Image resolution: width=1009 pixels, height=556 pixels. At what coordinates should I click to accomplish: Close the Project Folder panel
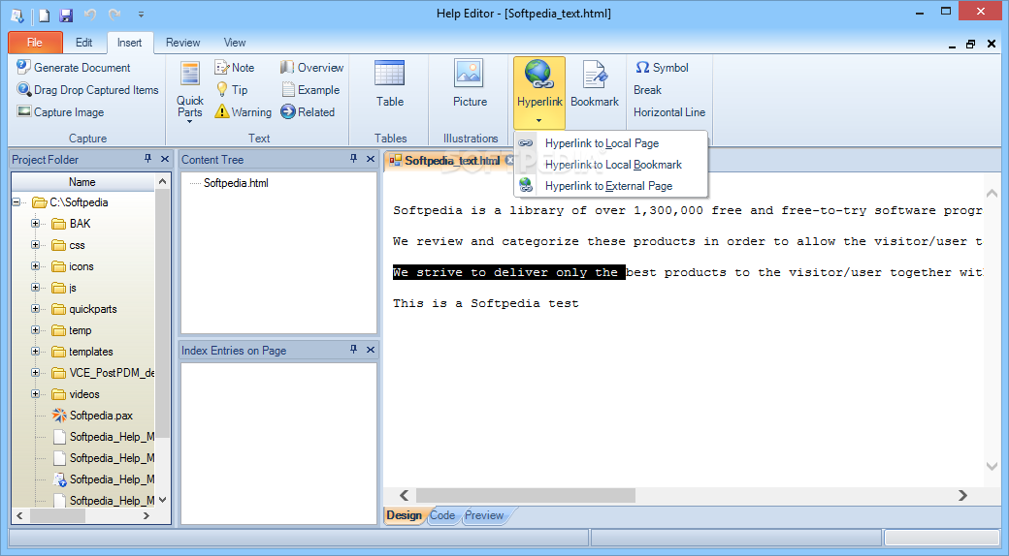(165, 159)
